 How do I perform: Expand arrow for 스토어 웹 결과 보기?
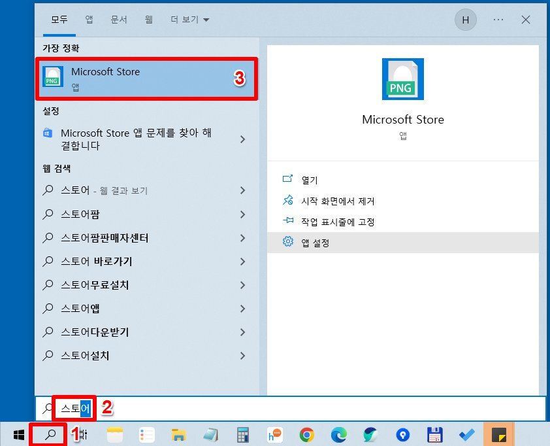tap(242, 190)
